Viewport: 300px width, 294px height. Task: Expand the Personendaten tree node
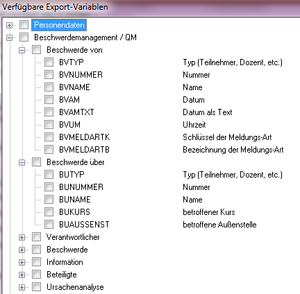[x=9, y=25]
